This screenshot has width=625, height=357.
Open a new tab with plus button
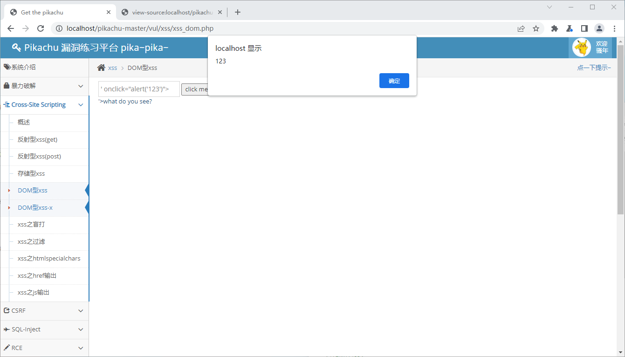tap(238, 12)
